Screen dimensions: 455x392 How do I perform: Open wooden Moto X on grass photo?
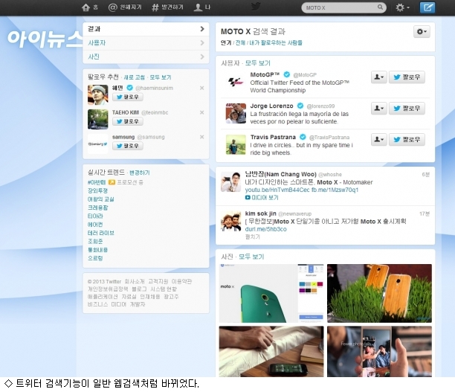(380, 293)
